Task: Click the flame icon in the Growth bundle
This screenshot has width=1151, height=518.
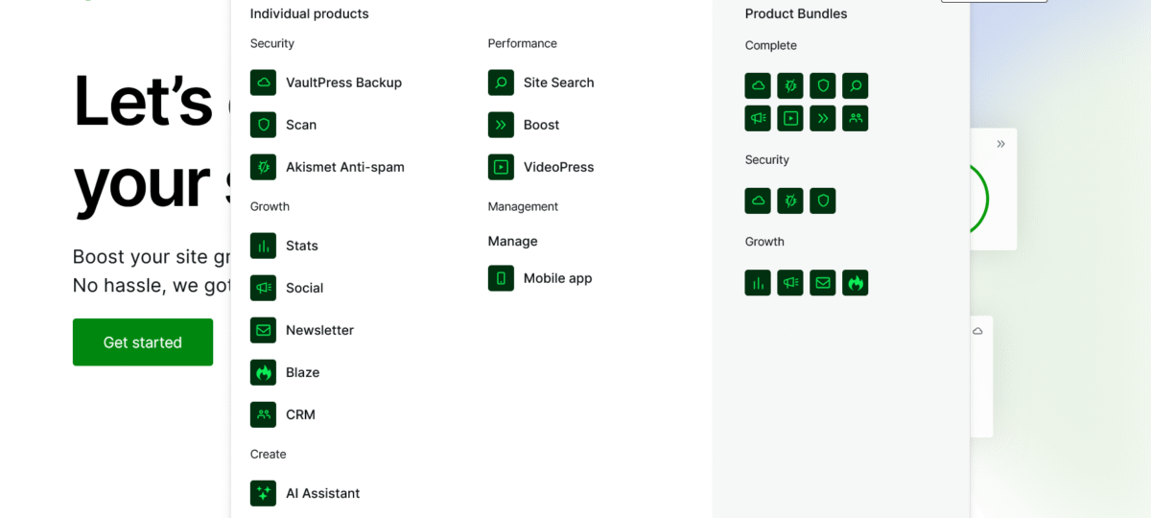Action: pos(855,283)
